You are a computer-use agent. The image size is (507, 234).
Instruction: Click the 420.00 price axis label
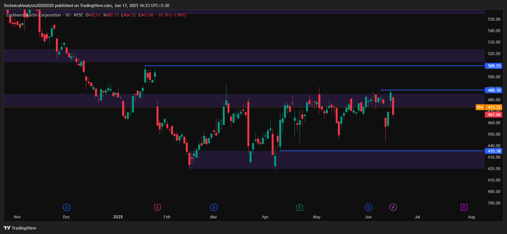(x=494, y=169)
